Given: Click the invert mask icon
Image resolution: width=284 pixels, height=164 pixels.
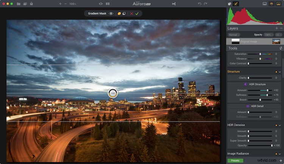Looking at the screenshot, I should tap(124, 14).
